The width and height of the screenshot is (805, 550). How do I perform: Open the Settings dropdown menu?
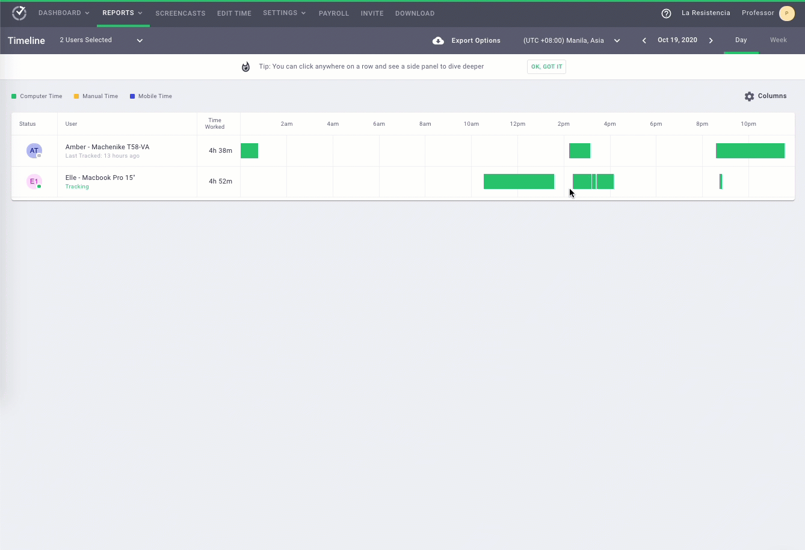pyautogui.click(x=284, y=13)
